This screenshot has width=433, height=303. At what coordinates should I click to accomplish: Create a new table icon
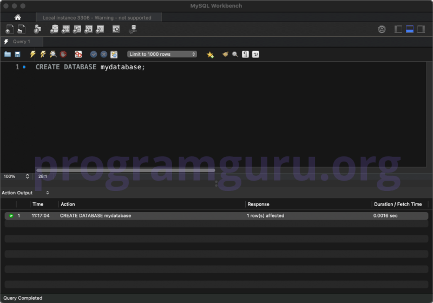65,29
